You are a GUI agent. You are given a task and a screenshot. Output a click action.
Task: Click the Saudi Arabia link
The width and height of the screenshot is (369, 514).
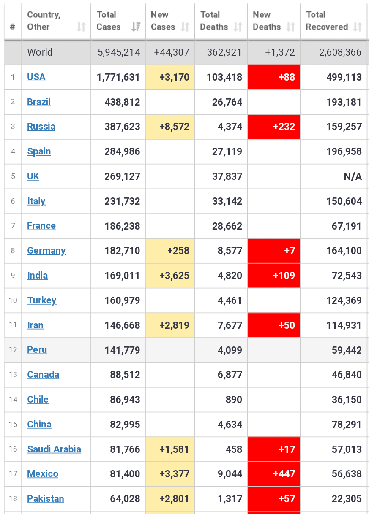click(54, 449)
